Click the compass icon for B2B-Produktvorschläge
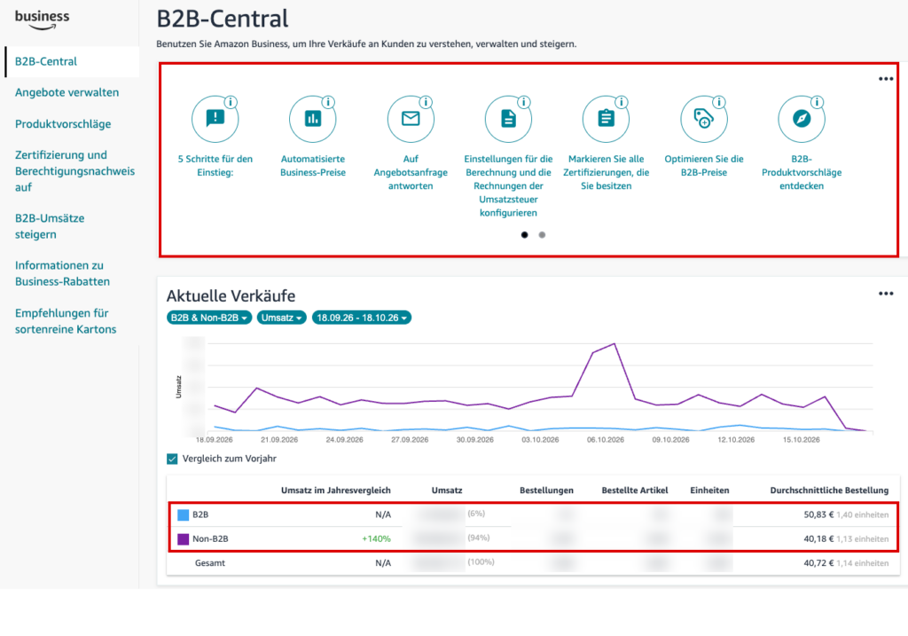This screenshot has width=908, height=636. (802, 120)
